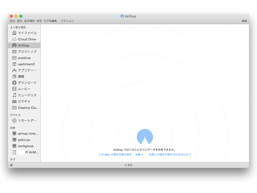This screenshot has height=193, width=257.
Task: Click デスクトップ label in sidebar
Action: pyautogui.click(x=27, y=52)
